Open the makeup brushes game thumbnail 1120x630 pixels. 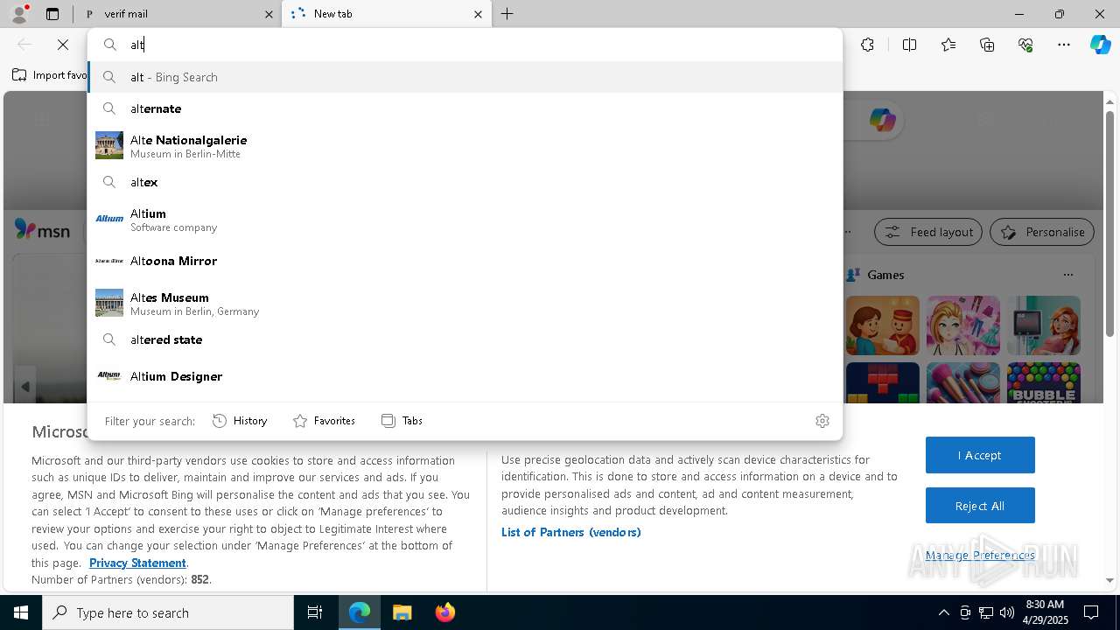(963, 383)
